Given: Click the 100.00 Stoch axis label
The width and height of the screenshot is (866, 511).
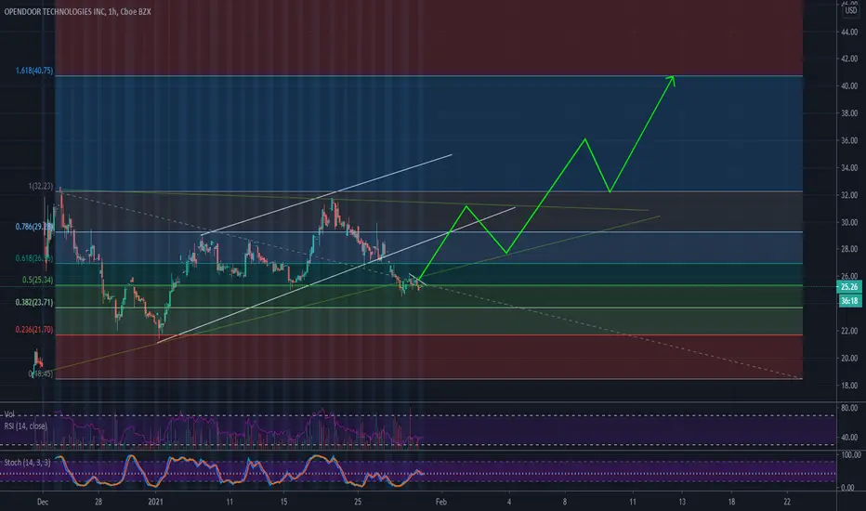Looking at the screenshot, I should pyautogui.click(x=850, y=454).
